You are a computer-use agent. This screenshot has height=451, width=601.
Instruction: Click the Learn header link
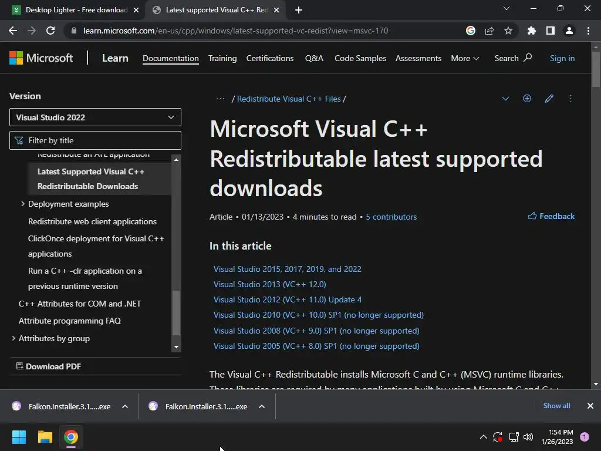point(115,58)
